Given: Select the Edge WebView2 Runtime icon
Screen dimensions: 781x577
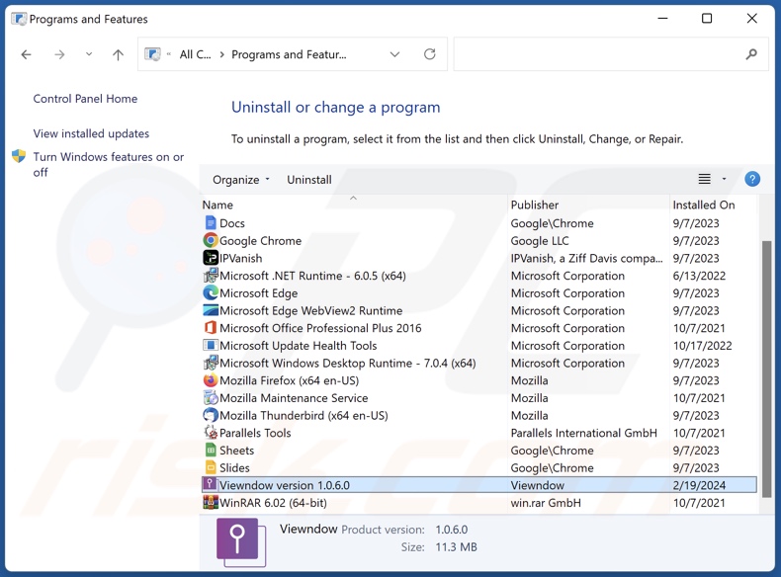Looking at the screenshot, I should click(211, 310).
